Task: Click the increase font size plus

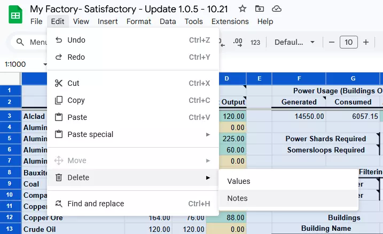Action: (366, 42)
